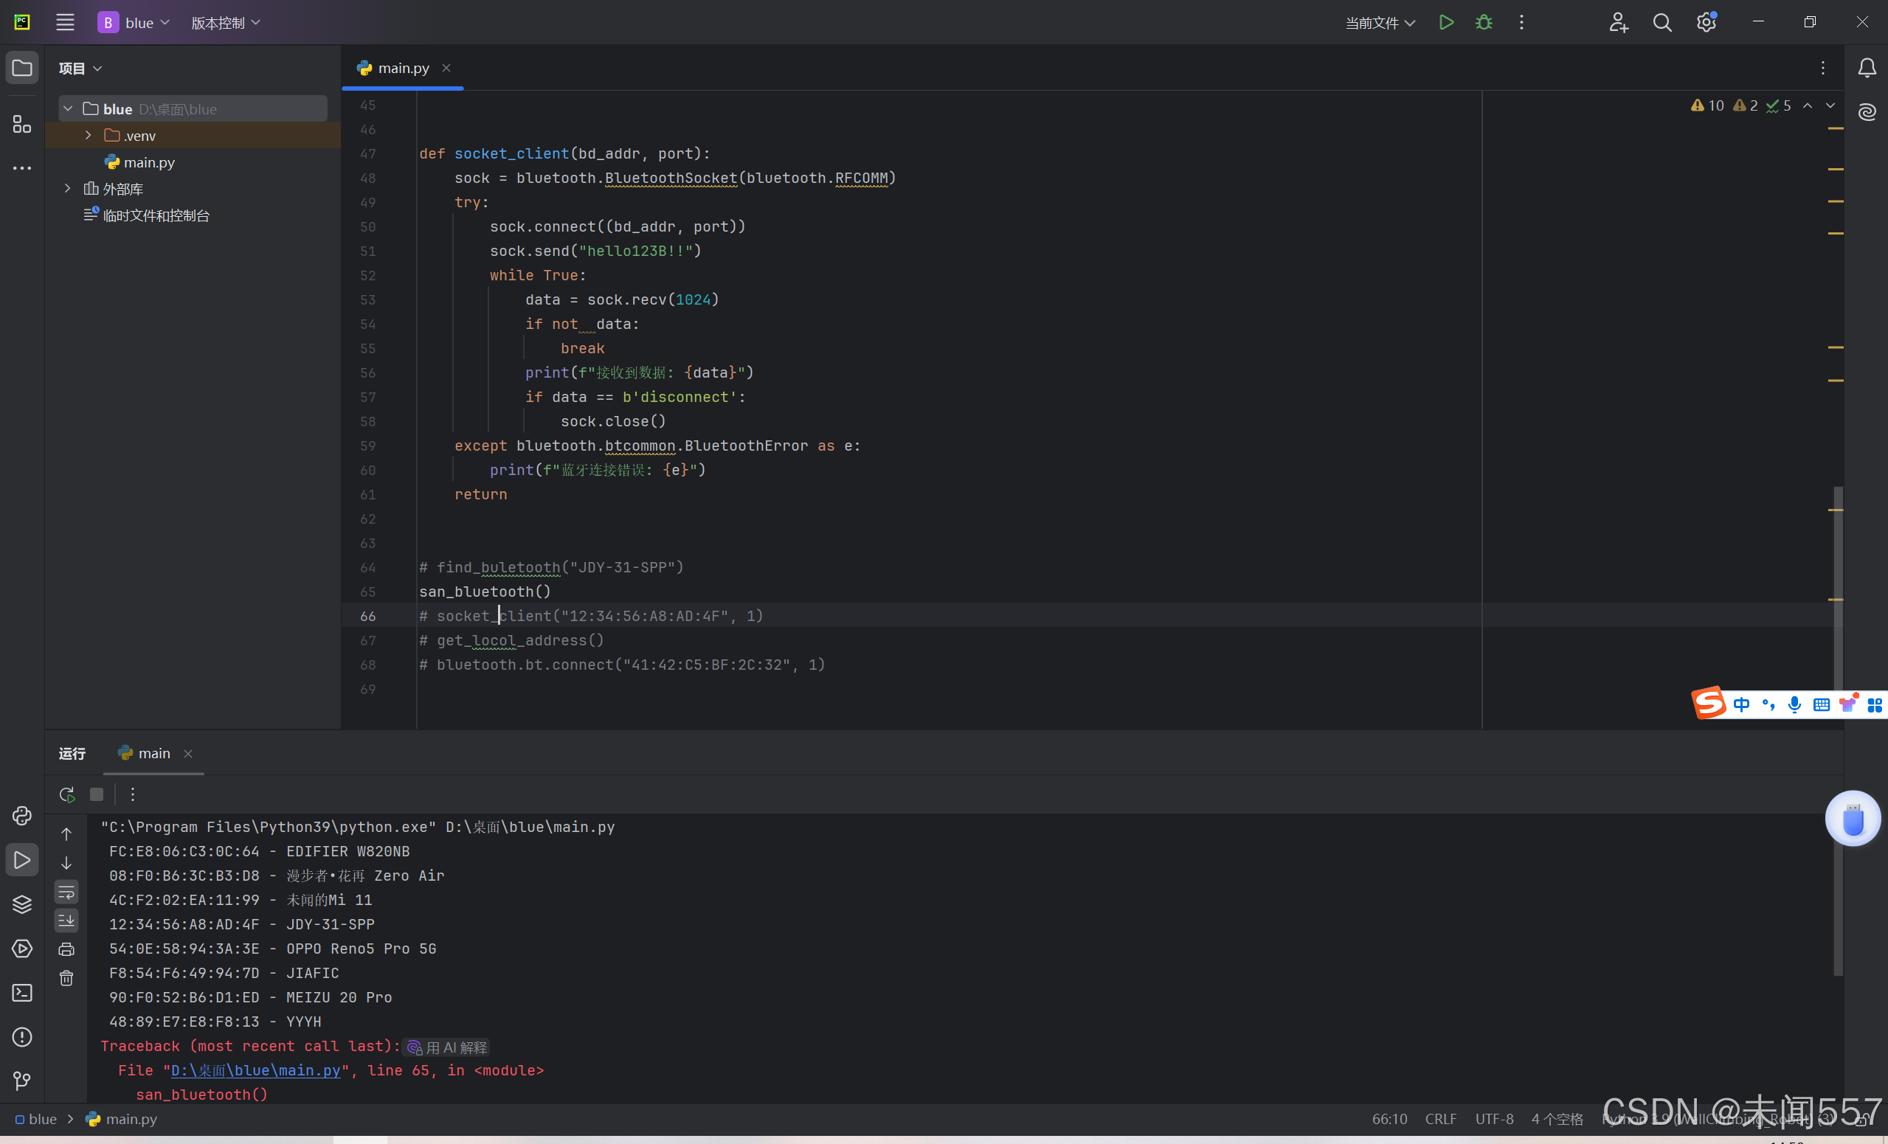Click the editor vertical scrollbar thumb
Screen dimensions: 1888x1144
pyautogui.click(x=1838, y=590)
